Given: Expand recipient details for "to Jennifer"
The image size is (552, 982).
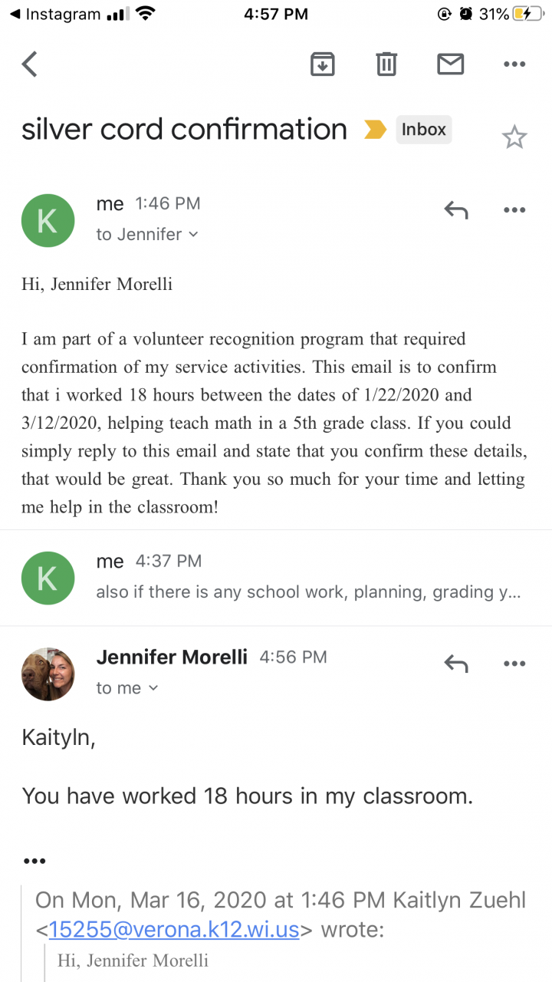Looking at the screenshot, I should 147,235.
